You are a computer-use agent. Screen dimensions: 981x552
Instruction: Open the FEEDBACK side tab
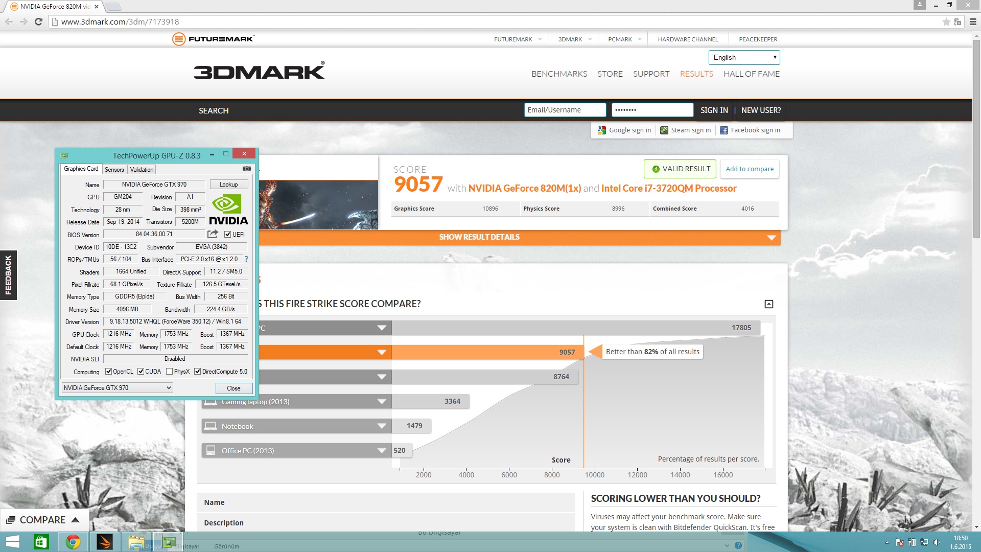click(x=8, y=275)
